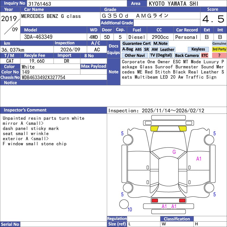Click the 4.5 score value
The image size is (227, 227).
[x=213, y=19]
